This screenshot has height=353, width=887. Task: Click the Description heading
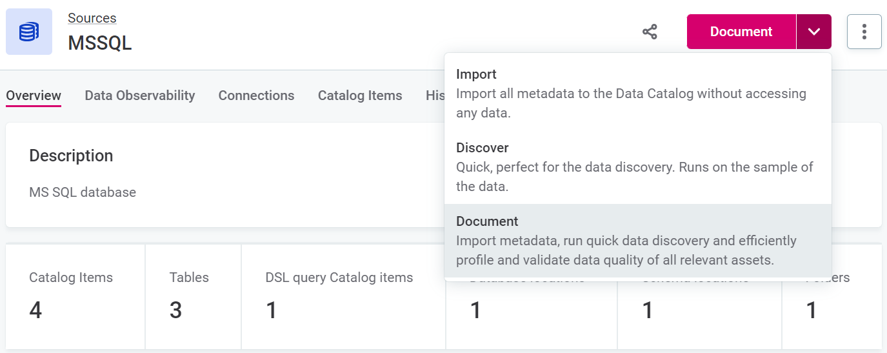[71, 156]
